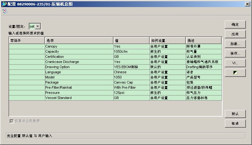Click the toolbar icon below the title bar
This screenshot has height=145, width=252.
click(5, 11)
